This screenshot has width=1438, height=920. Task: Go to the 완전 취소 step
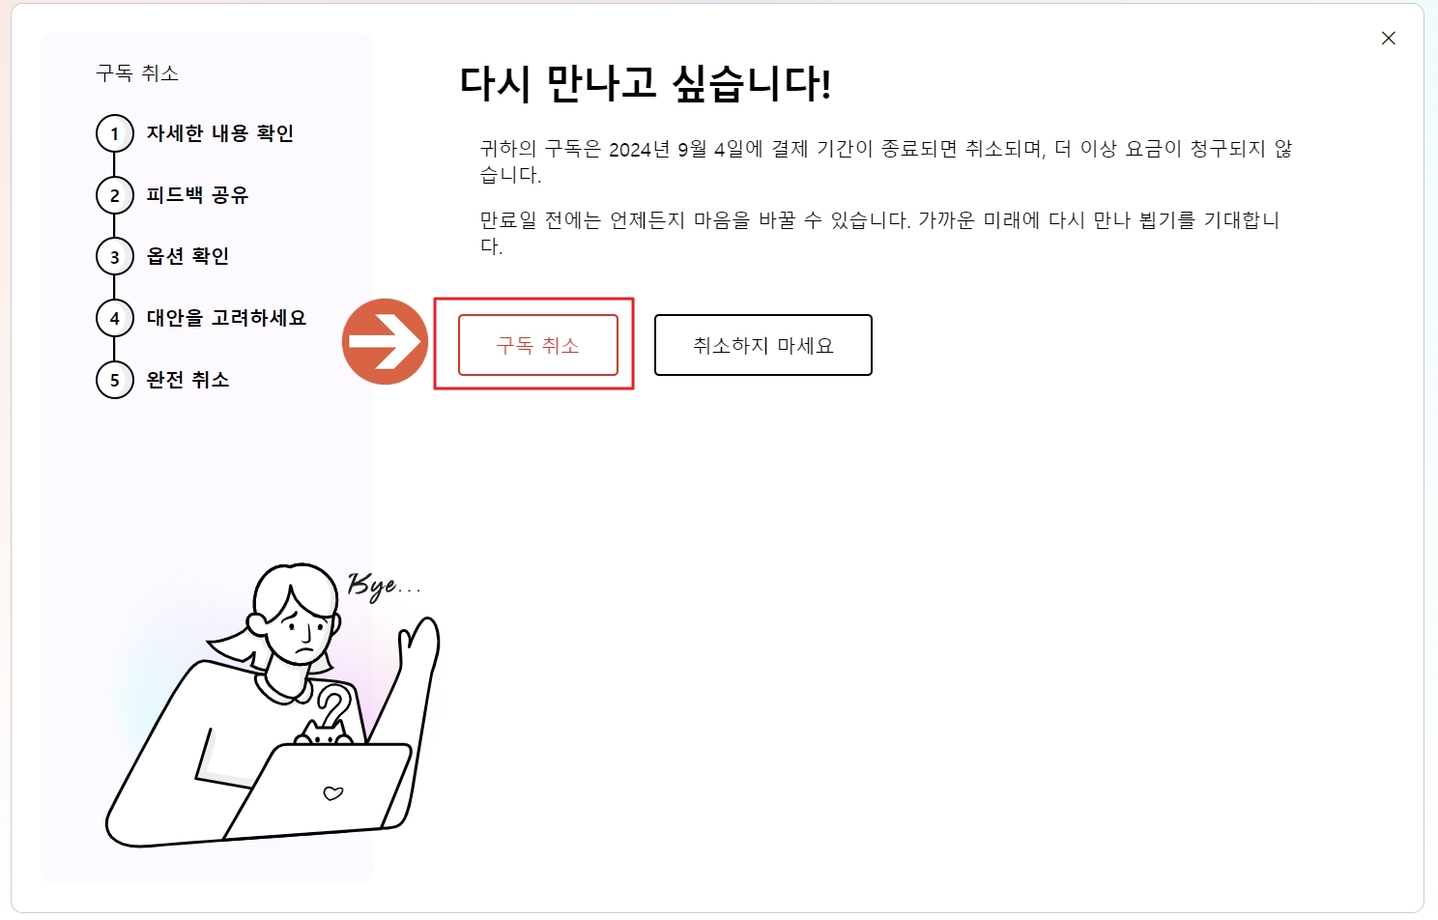[x=187, y=380]
